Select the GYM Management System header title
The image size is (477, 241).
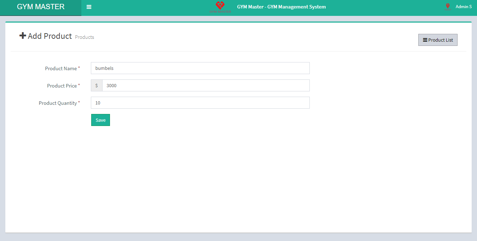coord(281,7)
